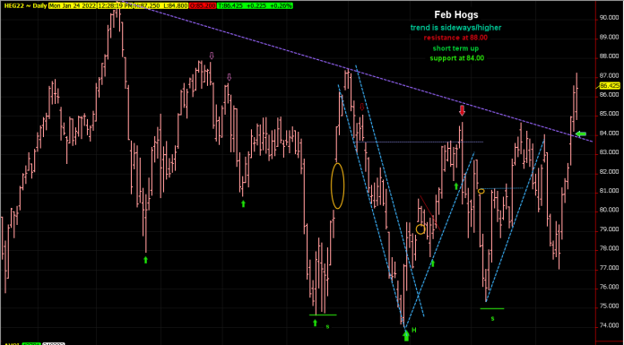Click the 'short term up' annotation
The height and width of the screenshot is (345, 624).
(455, 48)
